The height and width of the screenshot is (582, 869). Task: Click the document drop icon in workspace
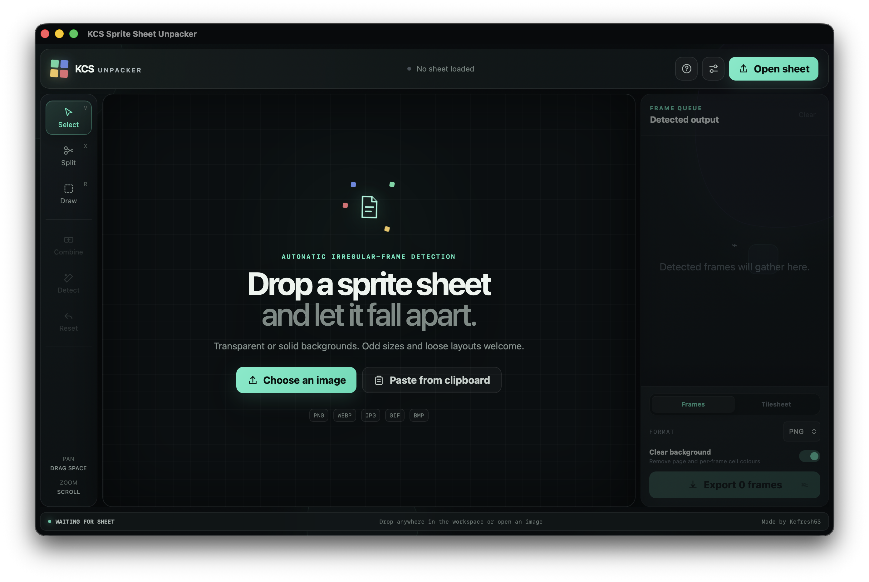point(369,207)
